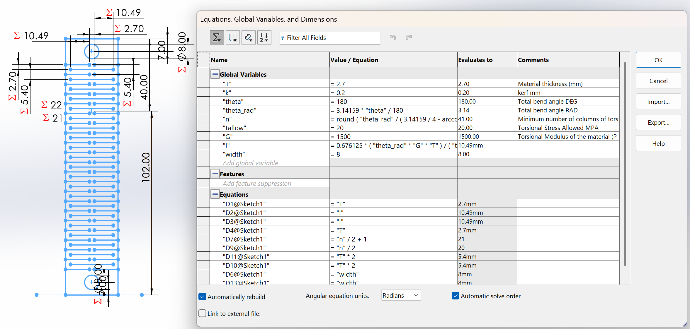
Task: Click the Import... button
Action: click(x=658, y=102)
